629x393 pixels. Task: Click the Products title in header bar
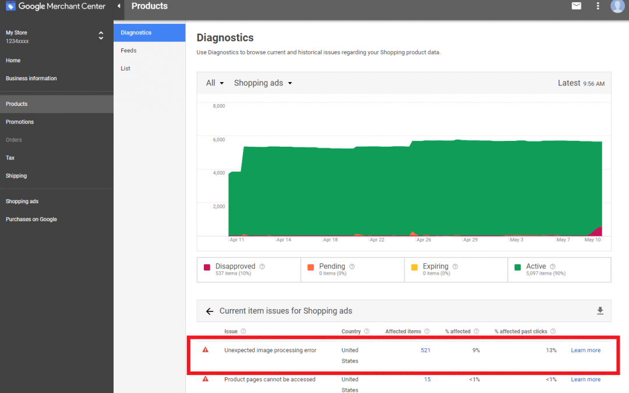point(150,6)
